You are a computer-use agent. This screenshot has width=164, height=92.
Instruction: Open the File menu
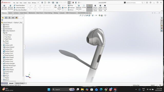[x=14, y=3]
